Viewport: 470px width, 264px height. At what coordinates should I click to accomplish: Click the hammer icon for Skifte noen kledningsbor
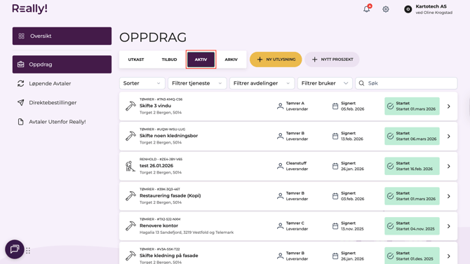(x=130, y=136)
